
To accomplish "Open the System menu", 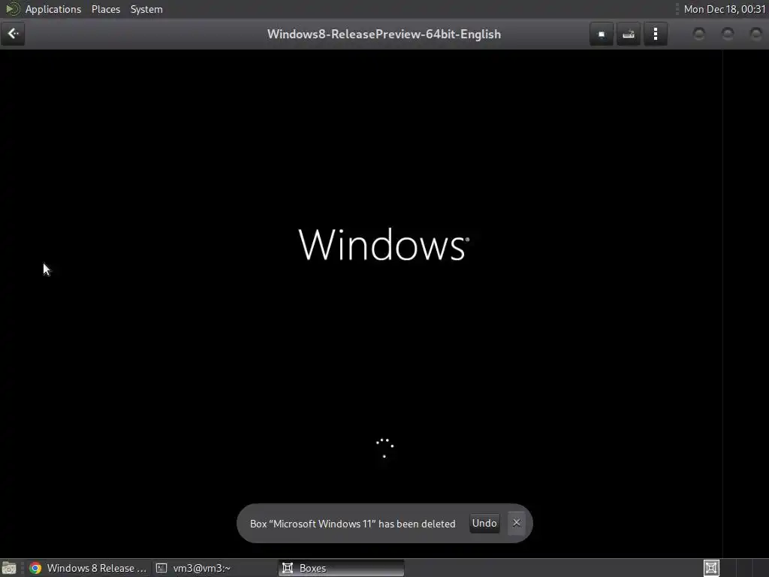I will [146, 9].
